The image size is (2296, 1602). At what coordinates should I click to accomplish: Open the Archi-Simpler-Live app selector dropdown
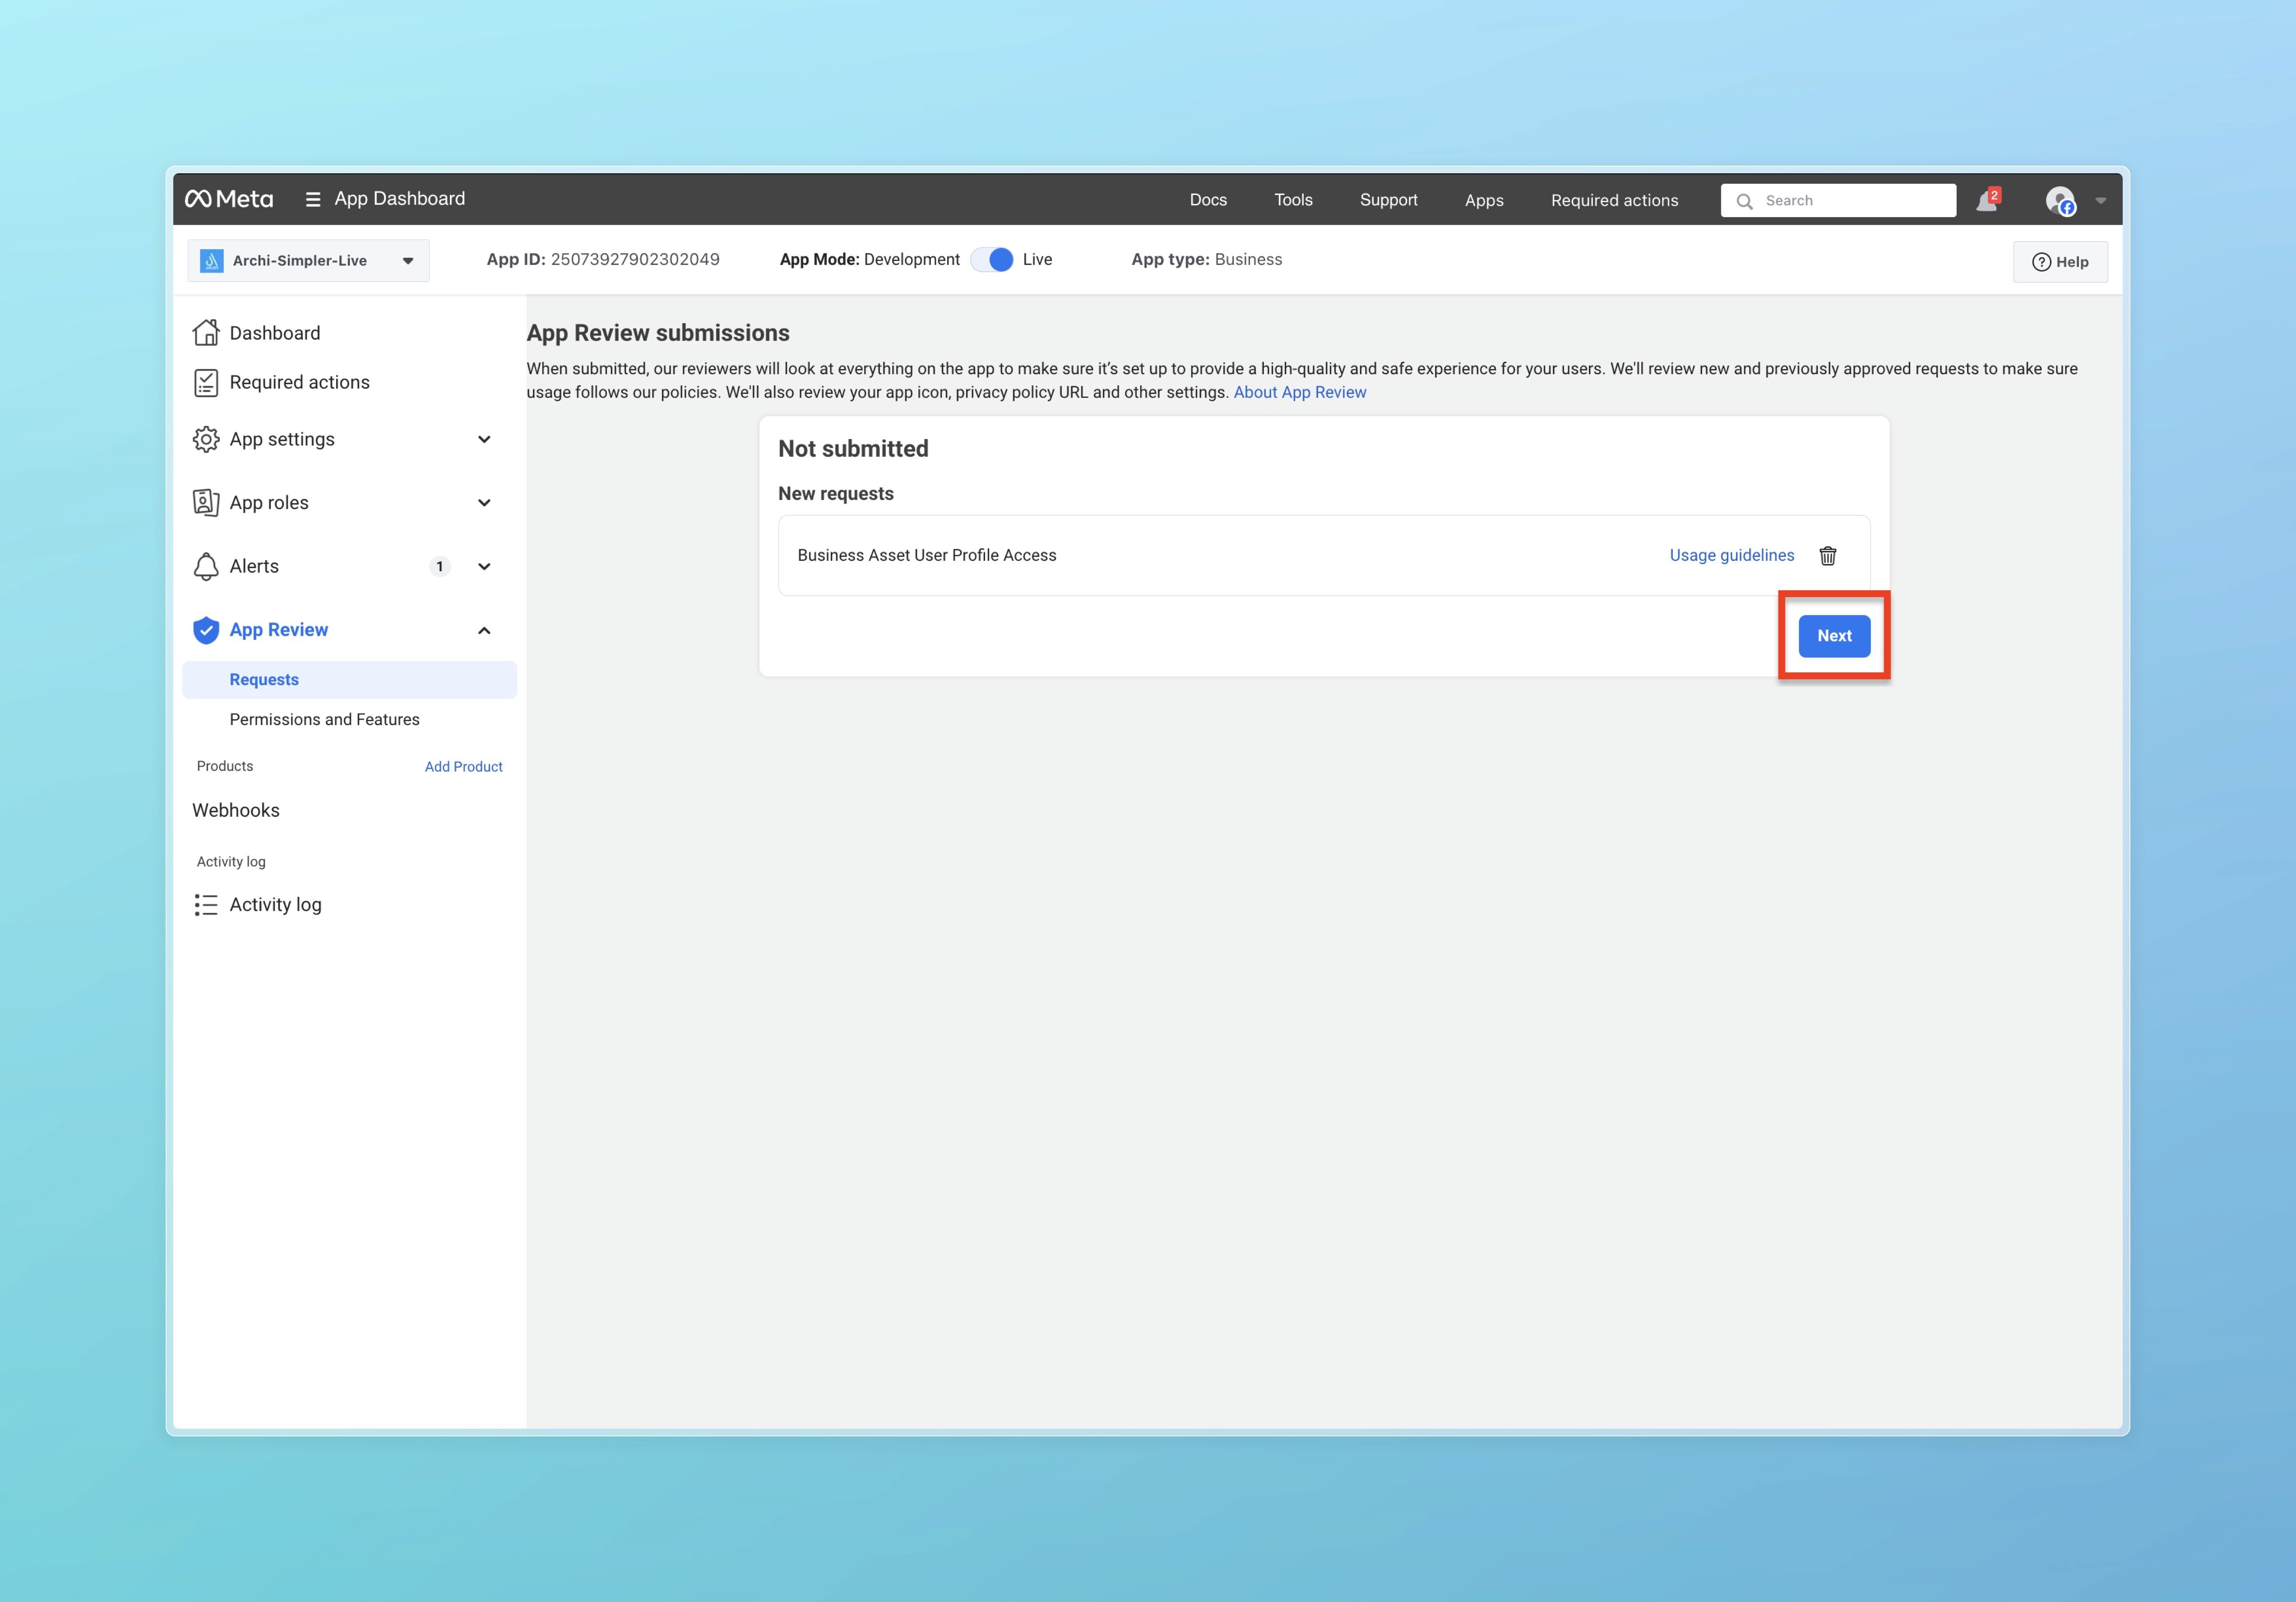point(308,261)
